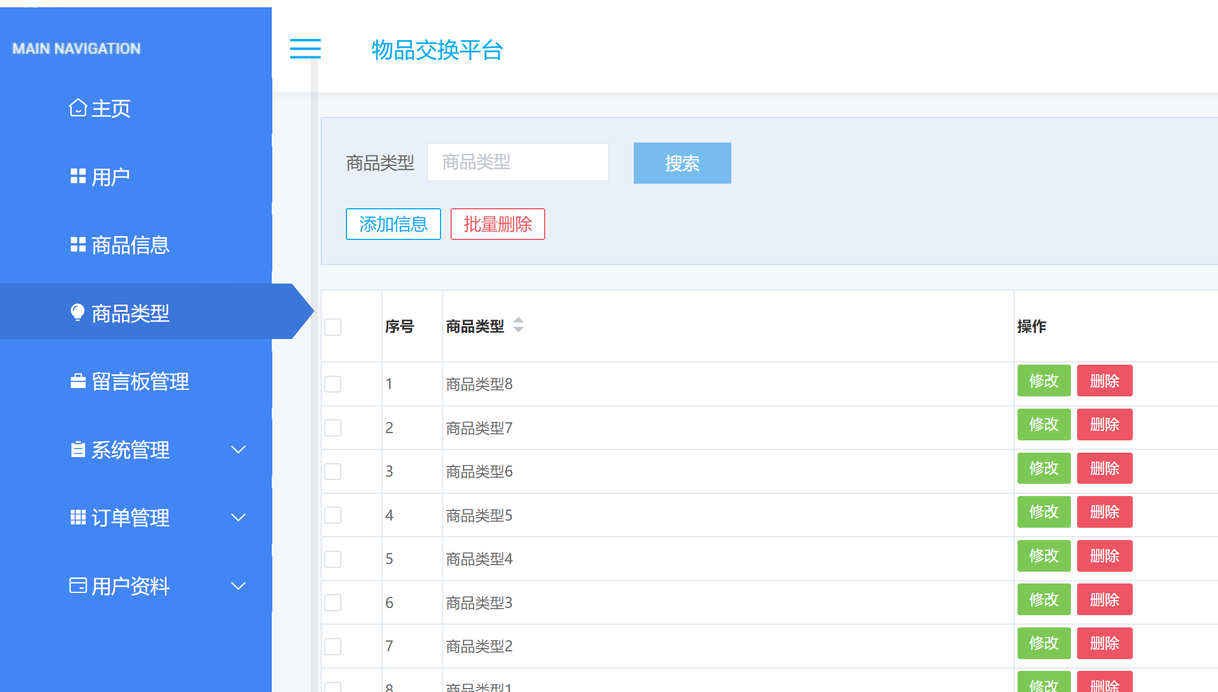Click 删除 for 商品类型2
1218x692 pixels.
coord(1105,643)
